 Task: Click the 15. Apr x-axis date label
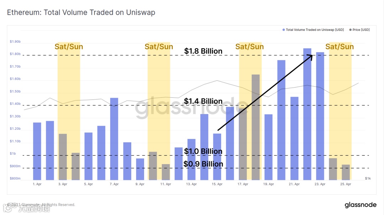(x=217, y=184)
